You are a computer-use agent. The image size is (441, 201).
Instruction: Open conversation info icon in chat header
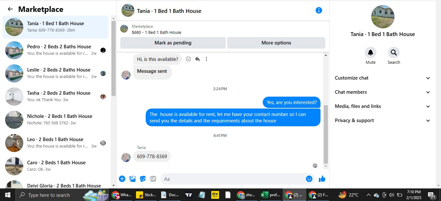pyautogui.click(x=319, y=10)
